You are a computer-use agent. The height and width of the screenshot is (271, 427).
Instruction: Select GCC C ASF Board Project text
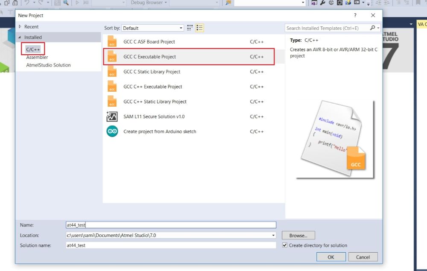click(x=149, y=42)
